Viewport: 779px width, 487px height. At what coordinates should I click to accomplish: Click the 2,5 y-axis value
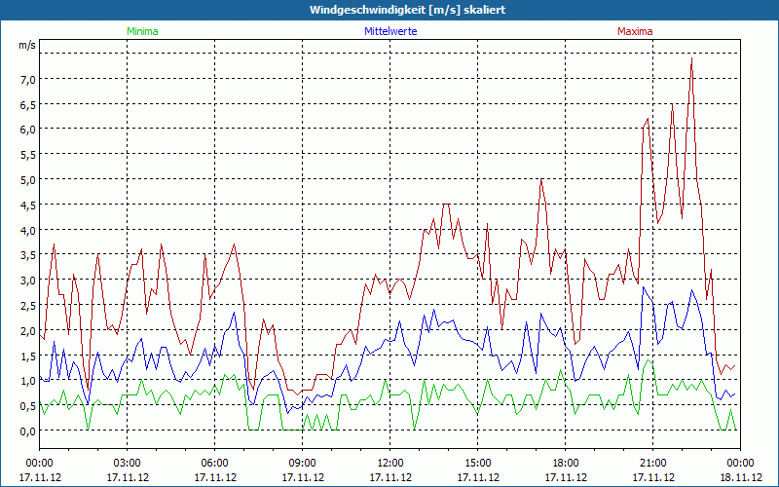[27, 305]
